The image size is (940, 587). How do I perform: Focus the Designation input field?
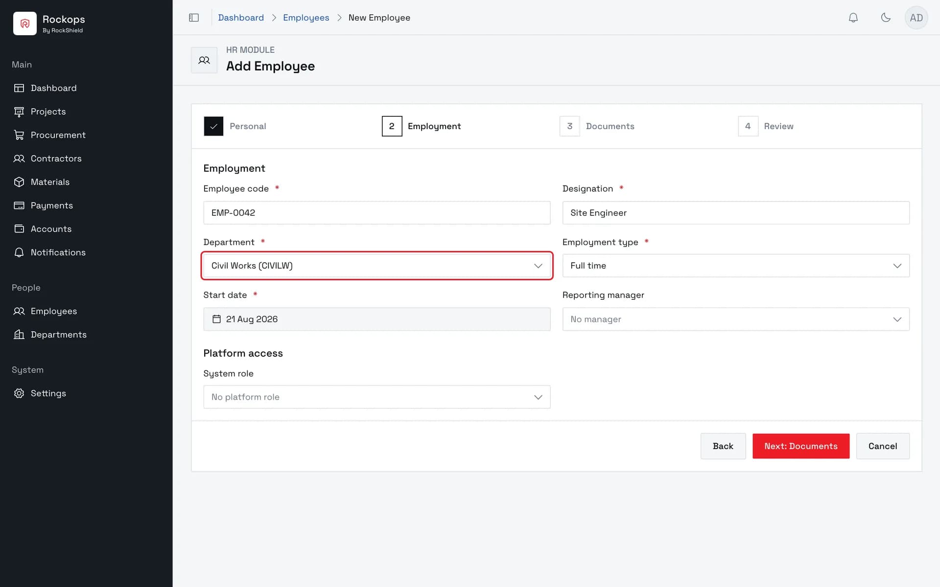point(736,213)
